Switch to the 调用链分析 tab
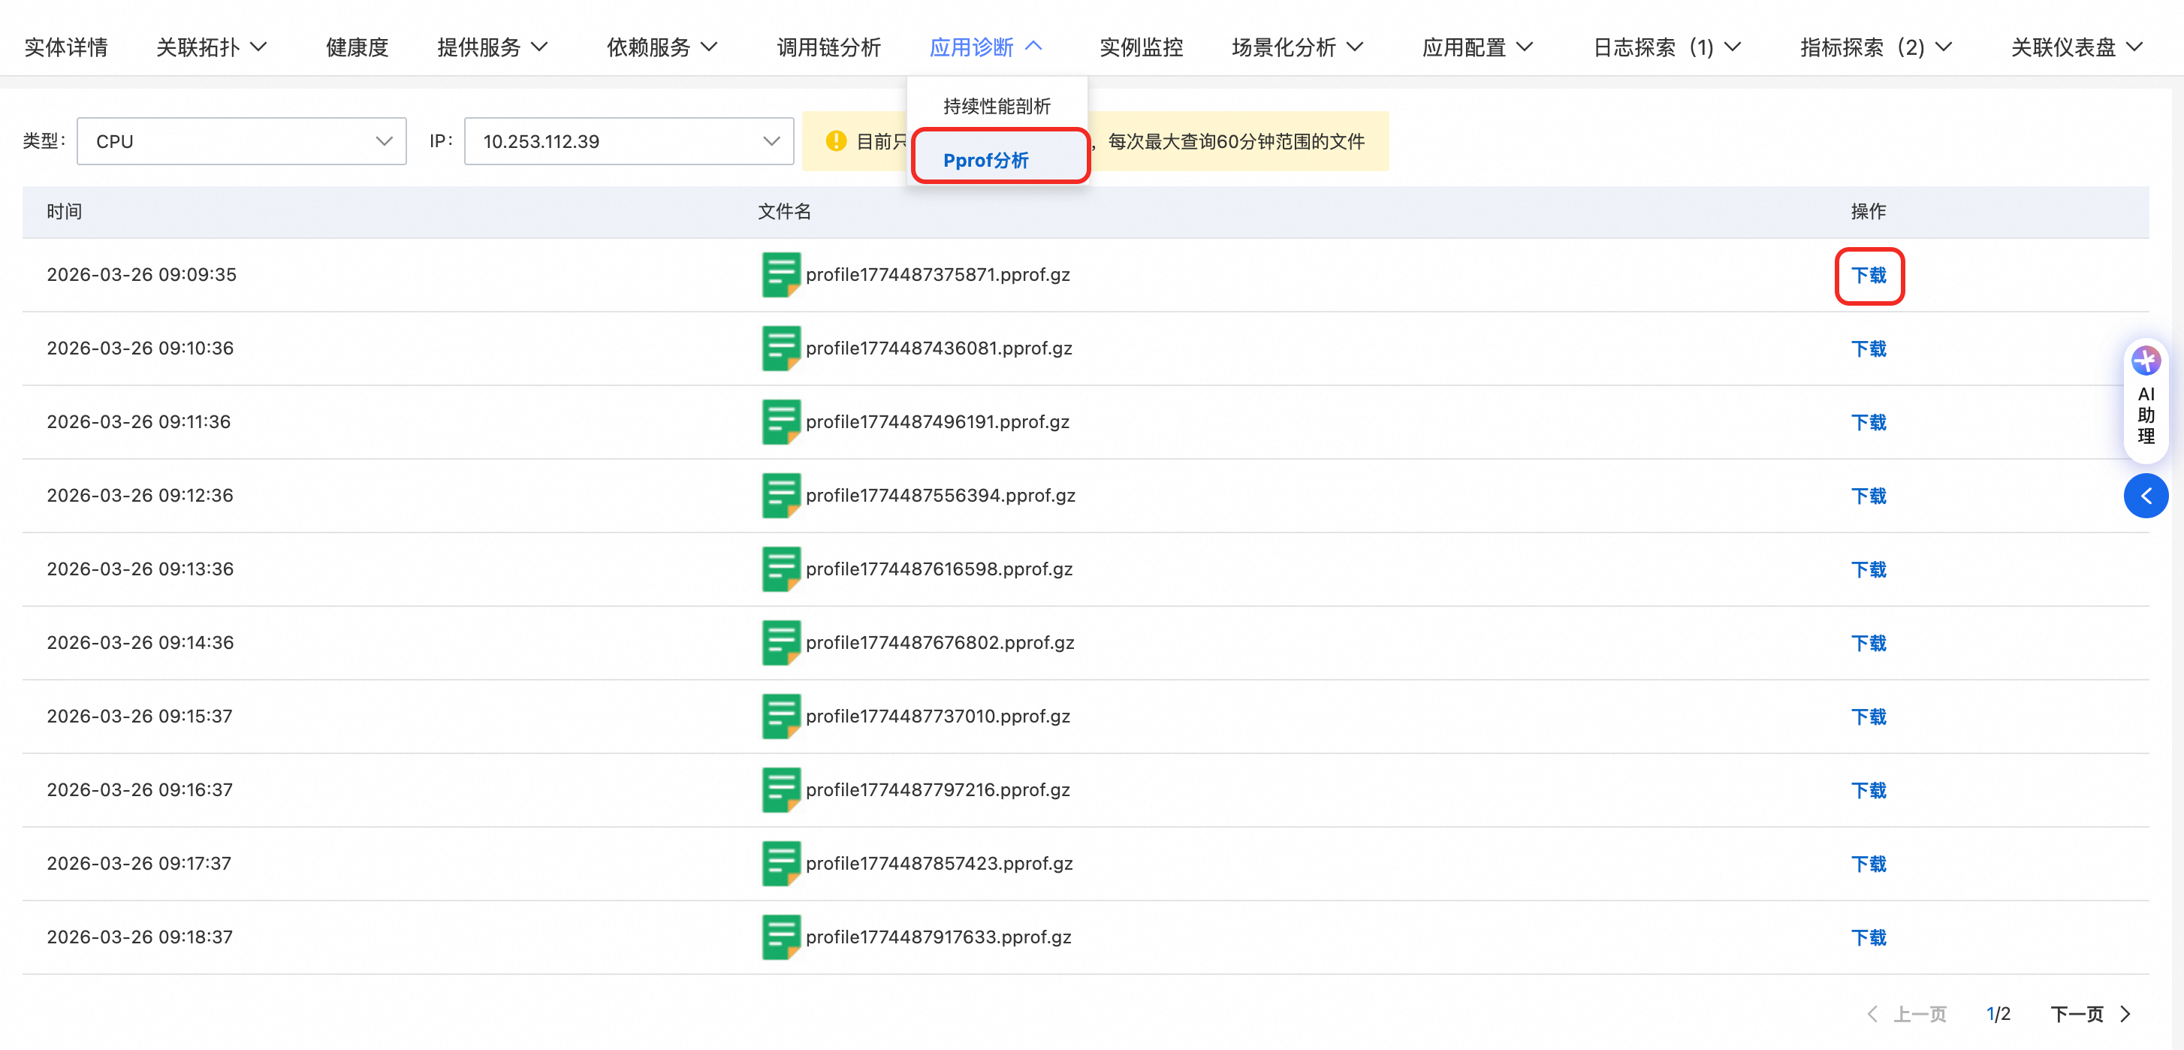The height and width of the screenshot is (1050, 2184). (828, 47)
